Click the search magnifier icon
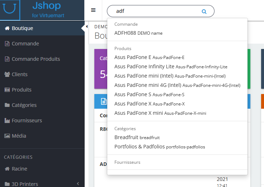Image resolution: width=264 pixels, height=187 pixels. pos(204,11)
